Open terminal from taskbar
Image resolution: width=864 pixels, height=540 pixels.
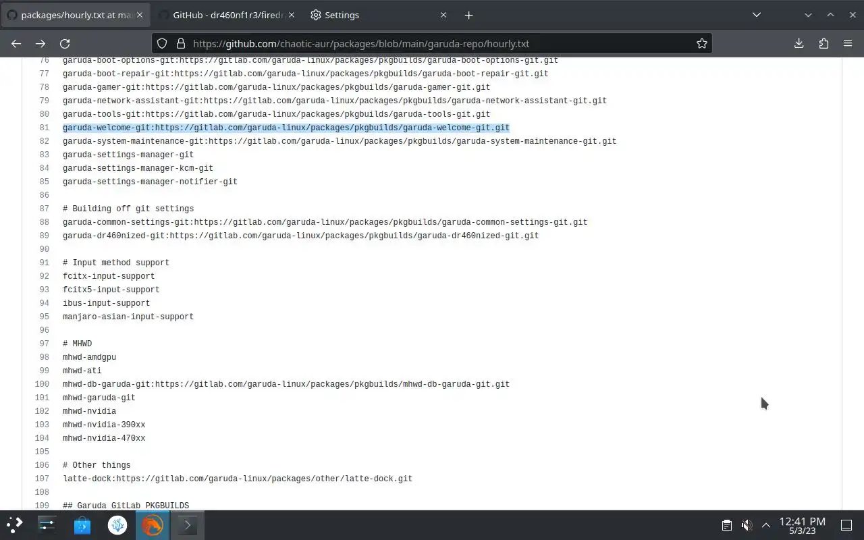point(188,524)
